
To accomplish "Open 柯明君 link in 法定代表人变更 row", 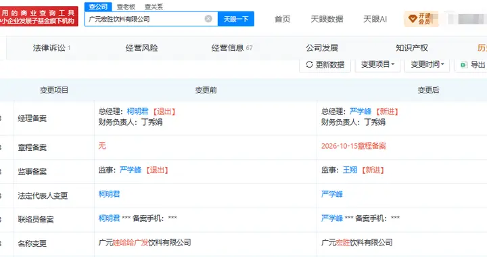I will [x=110, y=194].
